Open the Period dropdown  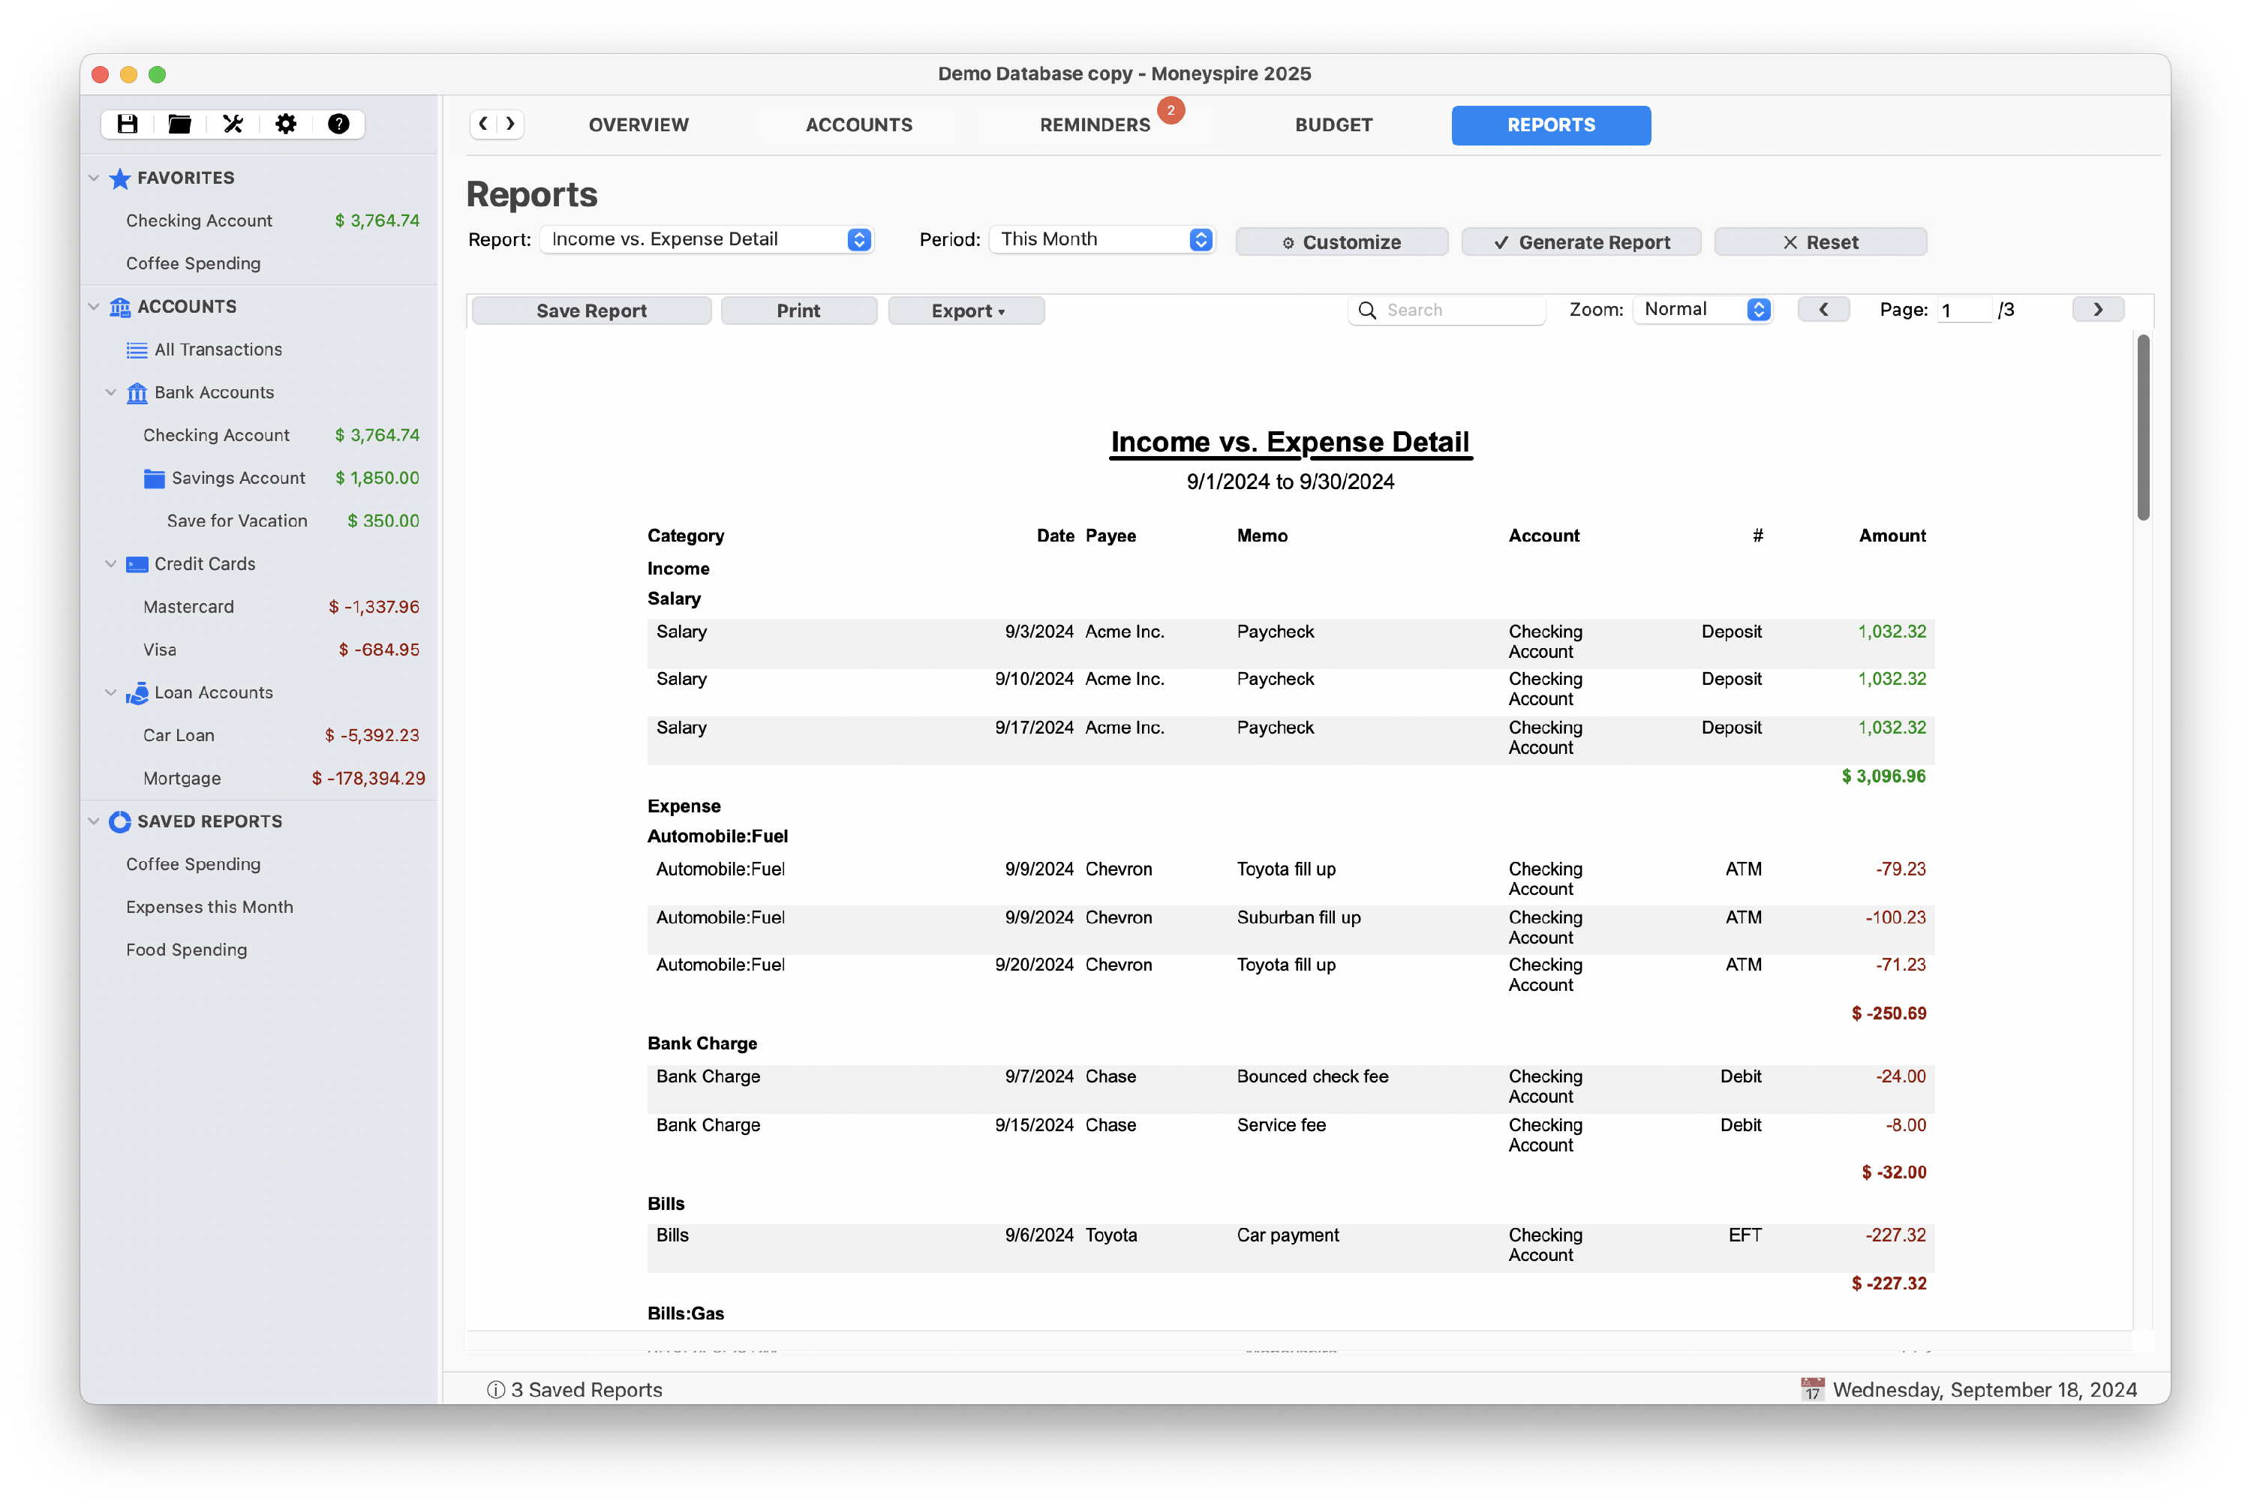[x=1102, y=240]
